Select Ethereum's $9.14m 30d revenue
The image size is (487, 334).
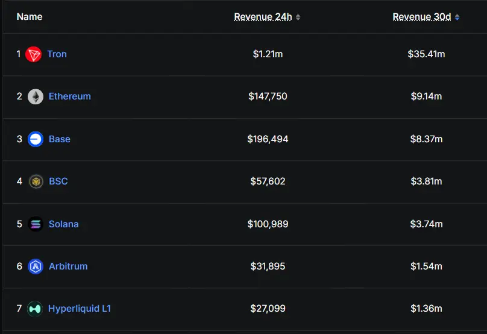click(x=426, y=96)
